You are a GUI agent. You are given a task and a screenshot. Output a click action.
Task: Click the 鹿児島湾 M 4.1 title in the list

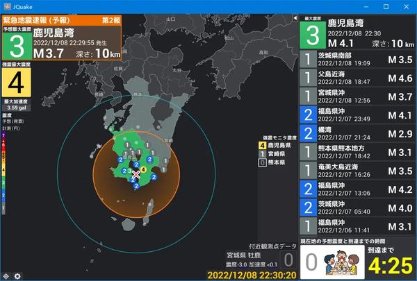tap(345, 23)
